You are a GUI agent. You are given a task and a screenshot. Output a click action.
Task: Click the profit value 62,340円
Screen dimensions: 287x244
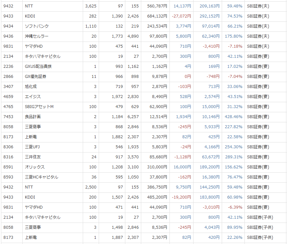[x=211, y=36]
